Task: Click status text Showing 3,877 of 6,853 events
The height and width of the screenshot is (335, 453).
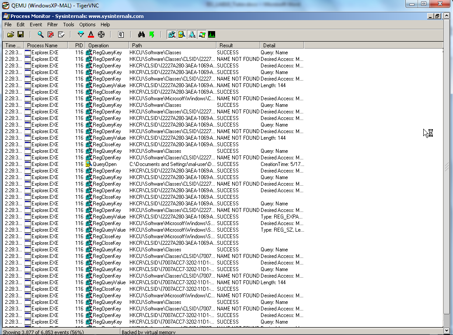Action: 43,332
